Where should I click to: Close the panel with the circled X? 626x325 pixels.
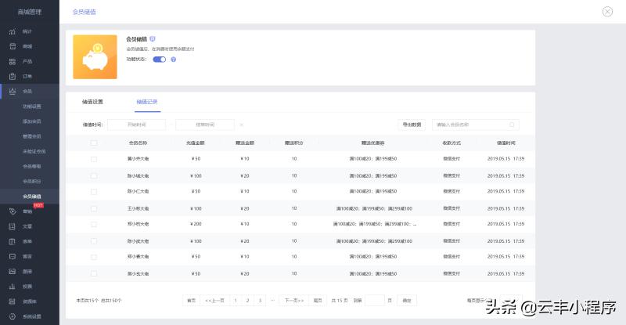click(x=607, y=12)
